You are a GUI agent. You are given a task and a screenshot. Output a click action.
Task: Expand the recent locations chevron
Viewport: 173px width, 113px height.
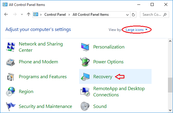[22, 15]
